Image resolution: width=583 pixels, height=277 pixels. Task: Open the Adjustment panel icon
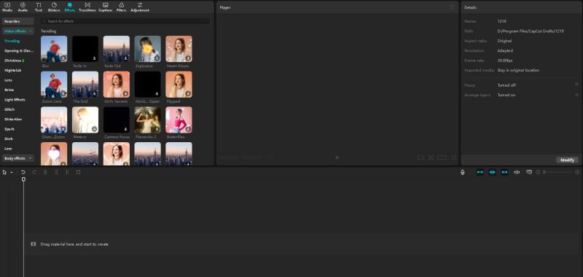(x=140, y=7)
